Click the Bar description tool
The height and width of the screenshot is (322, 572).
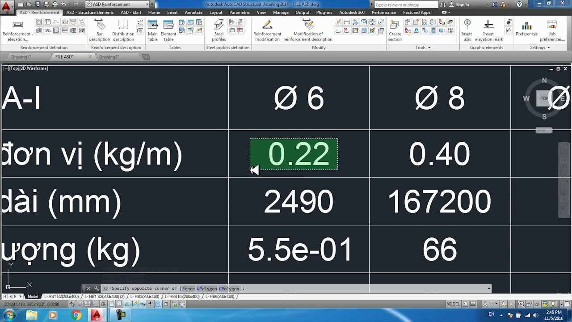pyautogui.click(x=99, y=30)
